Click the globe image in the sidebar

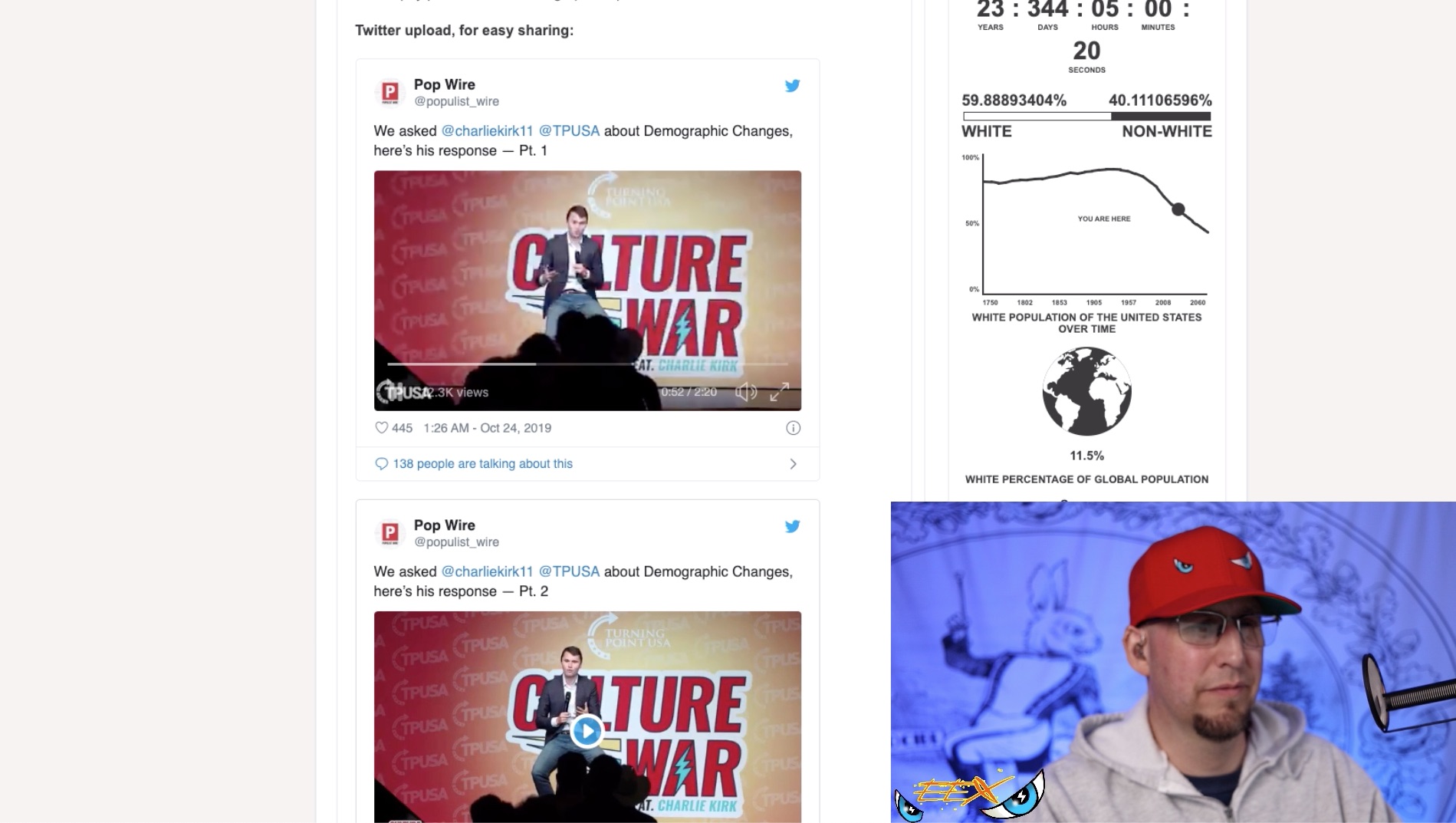coord(1086,391)
